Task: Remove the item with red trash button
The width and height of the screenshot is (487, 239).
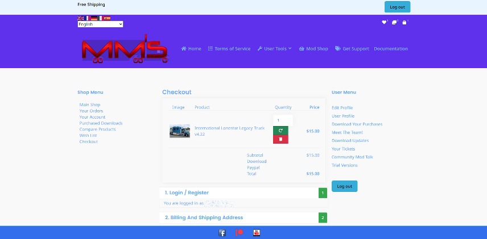Action: point(280,140)
